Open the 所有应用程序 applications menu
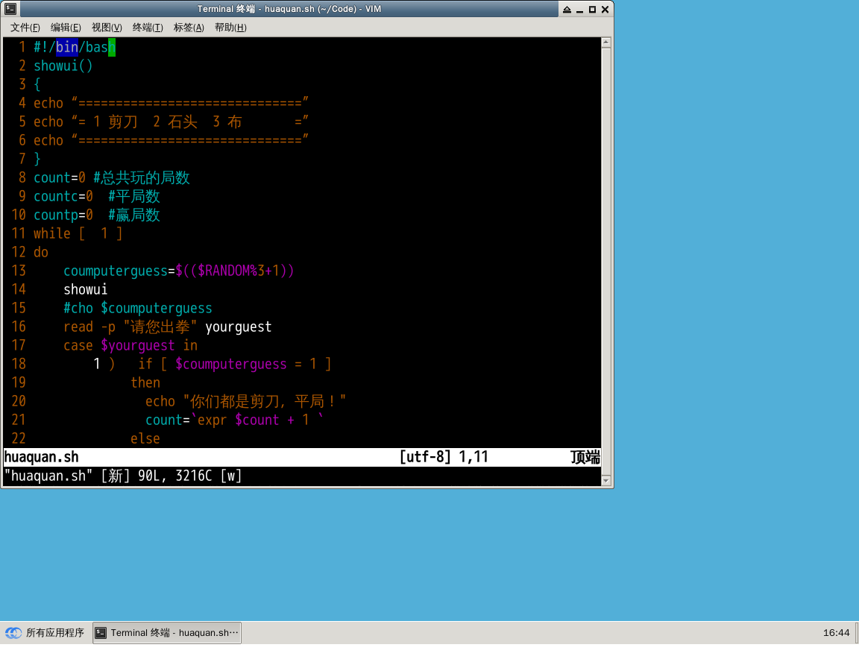The image size is (859, 668). [x=45, y=633]
